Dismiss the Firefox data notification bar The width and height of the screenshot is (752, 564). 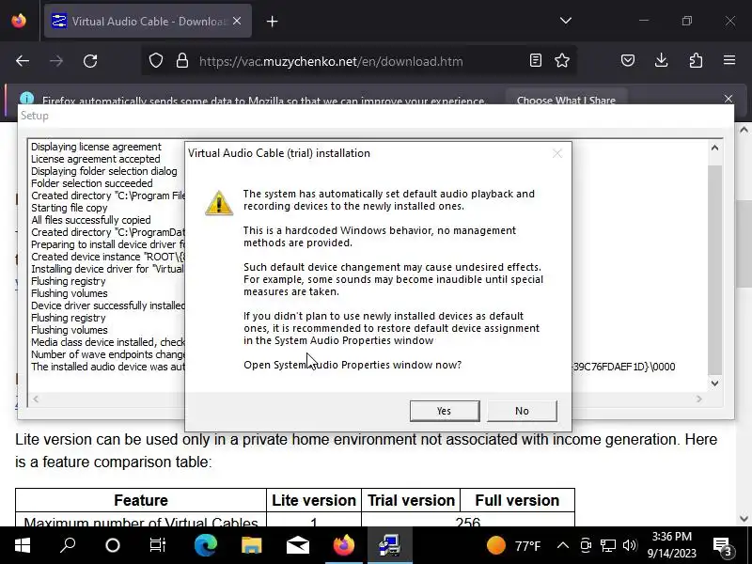[x=728, y=99]
